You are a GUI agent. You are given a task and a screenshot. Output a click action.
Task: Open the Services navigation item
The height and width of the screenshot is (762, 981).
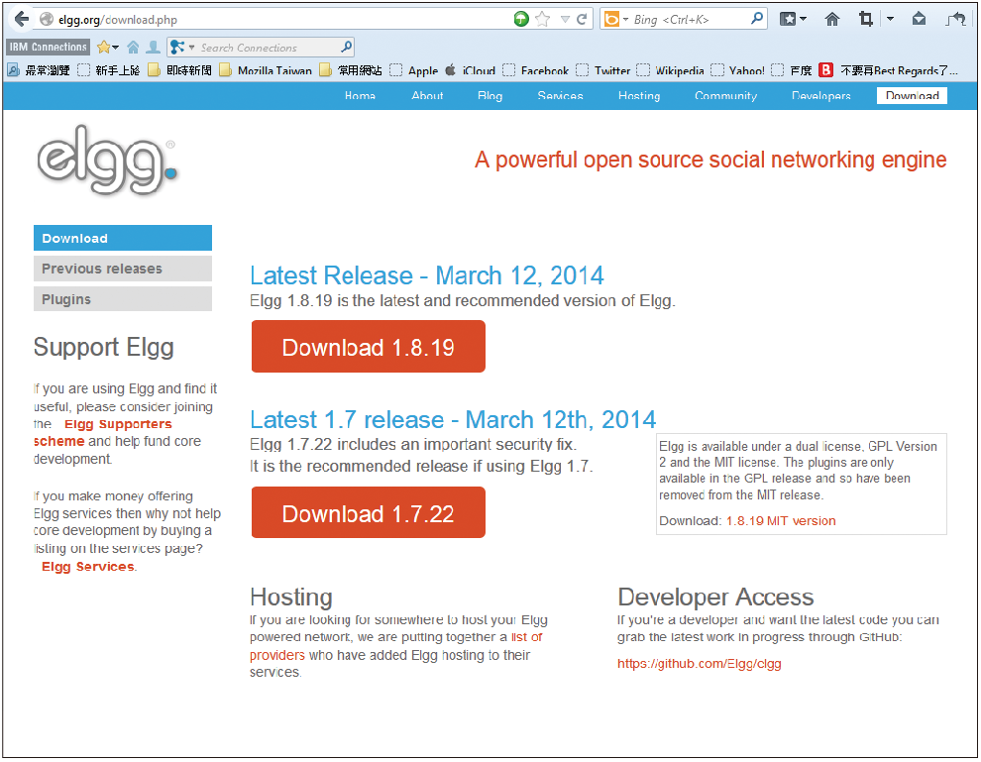tap(560, 96)
